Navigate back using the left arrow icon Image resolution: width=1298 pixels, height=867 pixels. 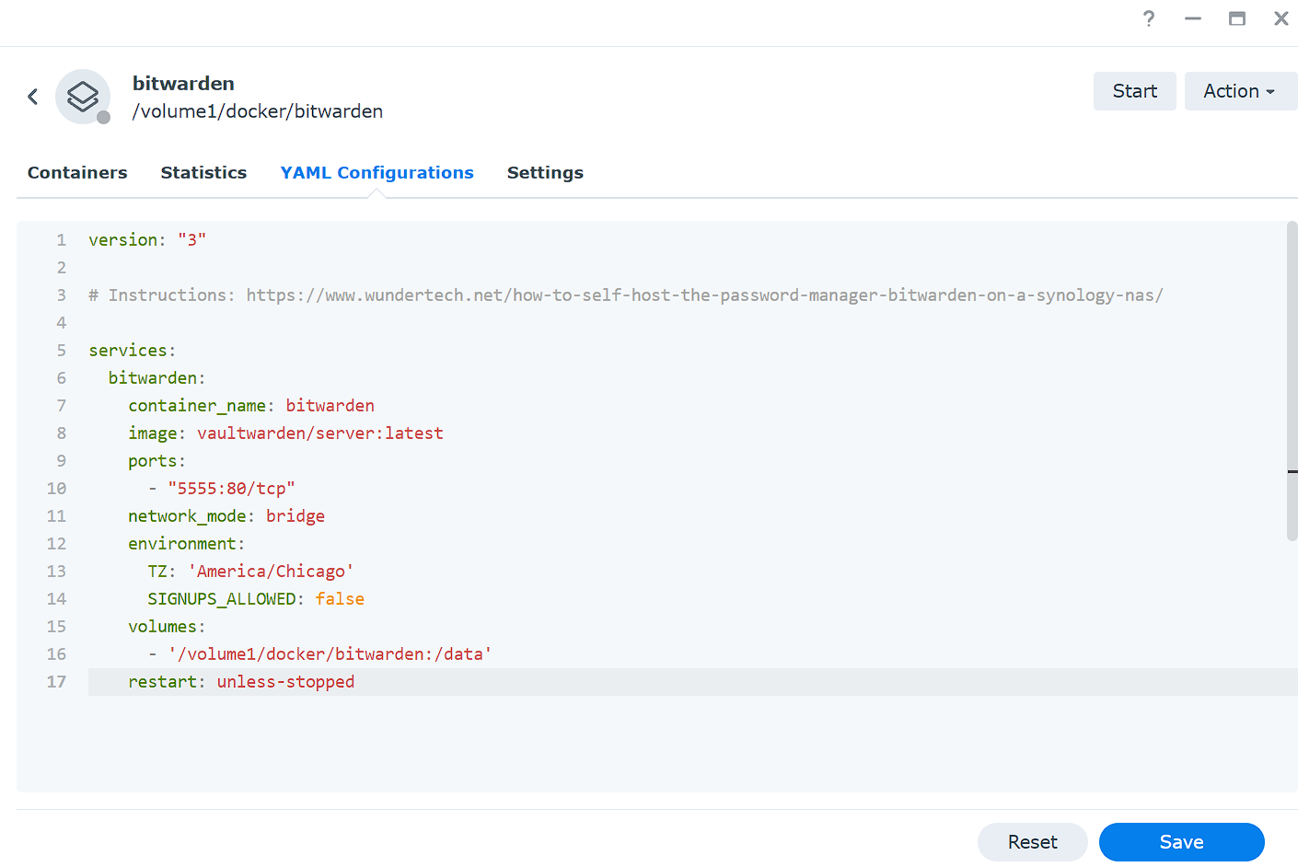point(32,96)
